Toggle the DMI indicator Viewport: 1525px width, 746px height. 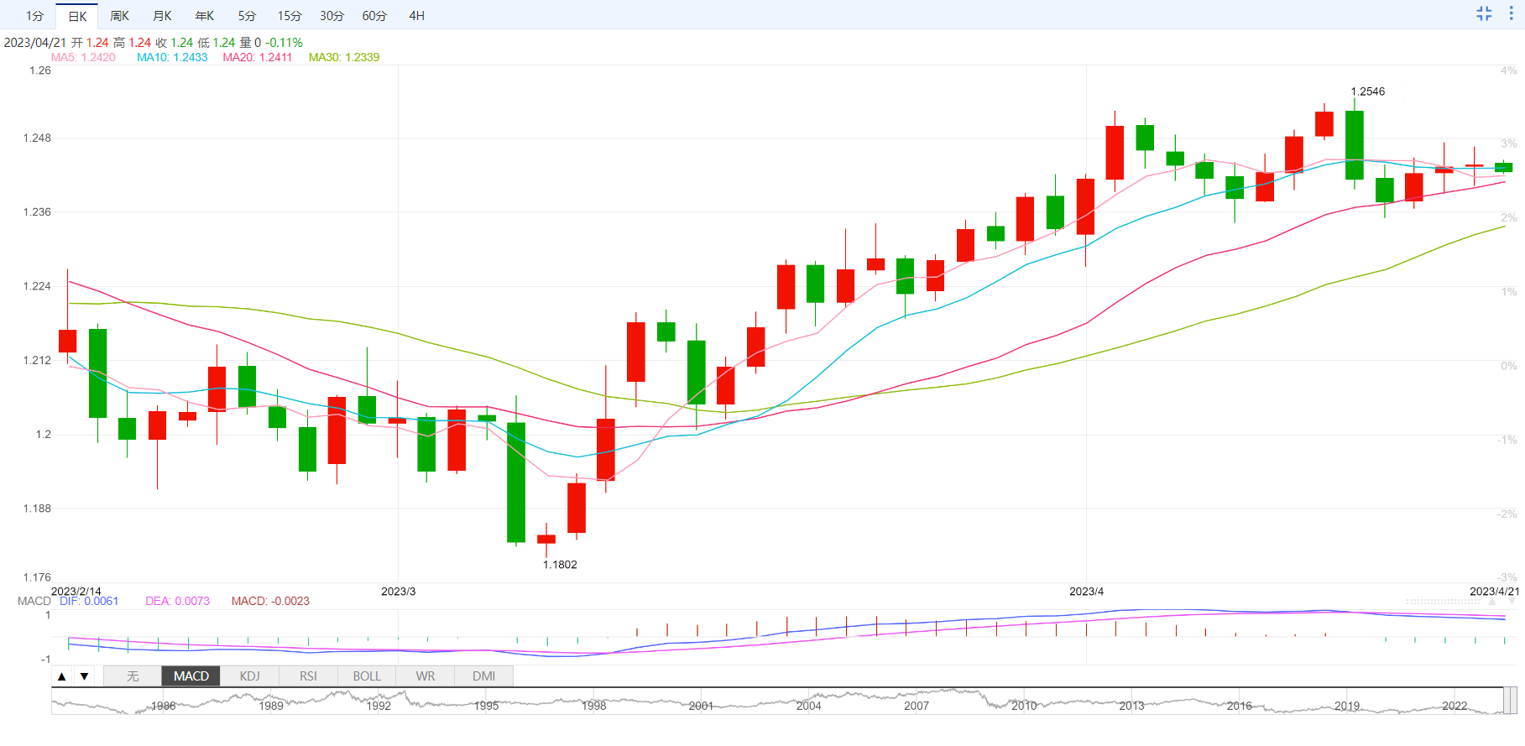point(483,676)
